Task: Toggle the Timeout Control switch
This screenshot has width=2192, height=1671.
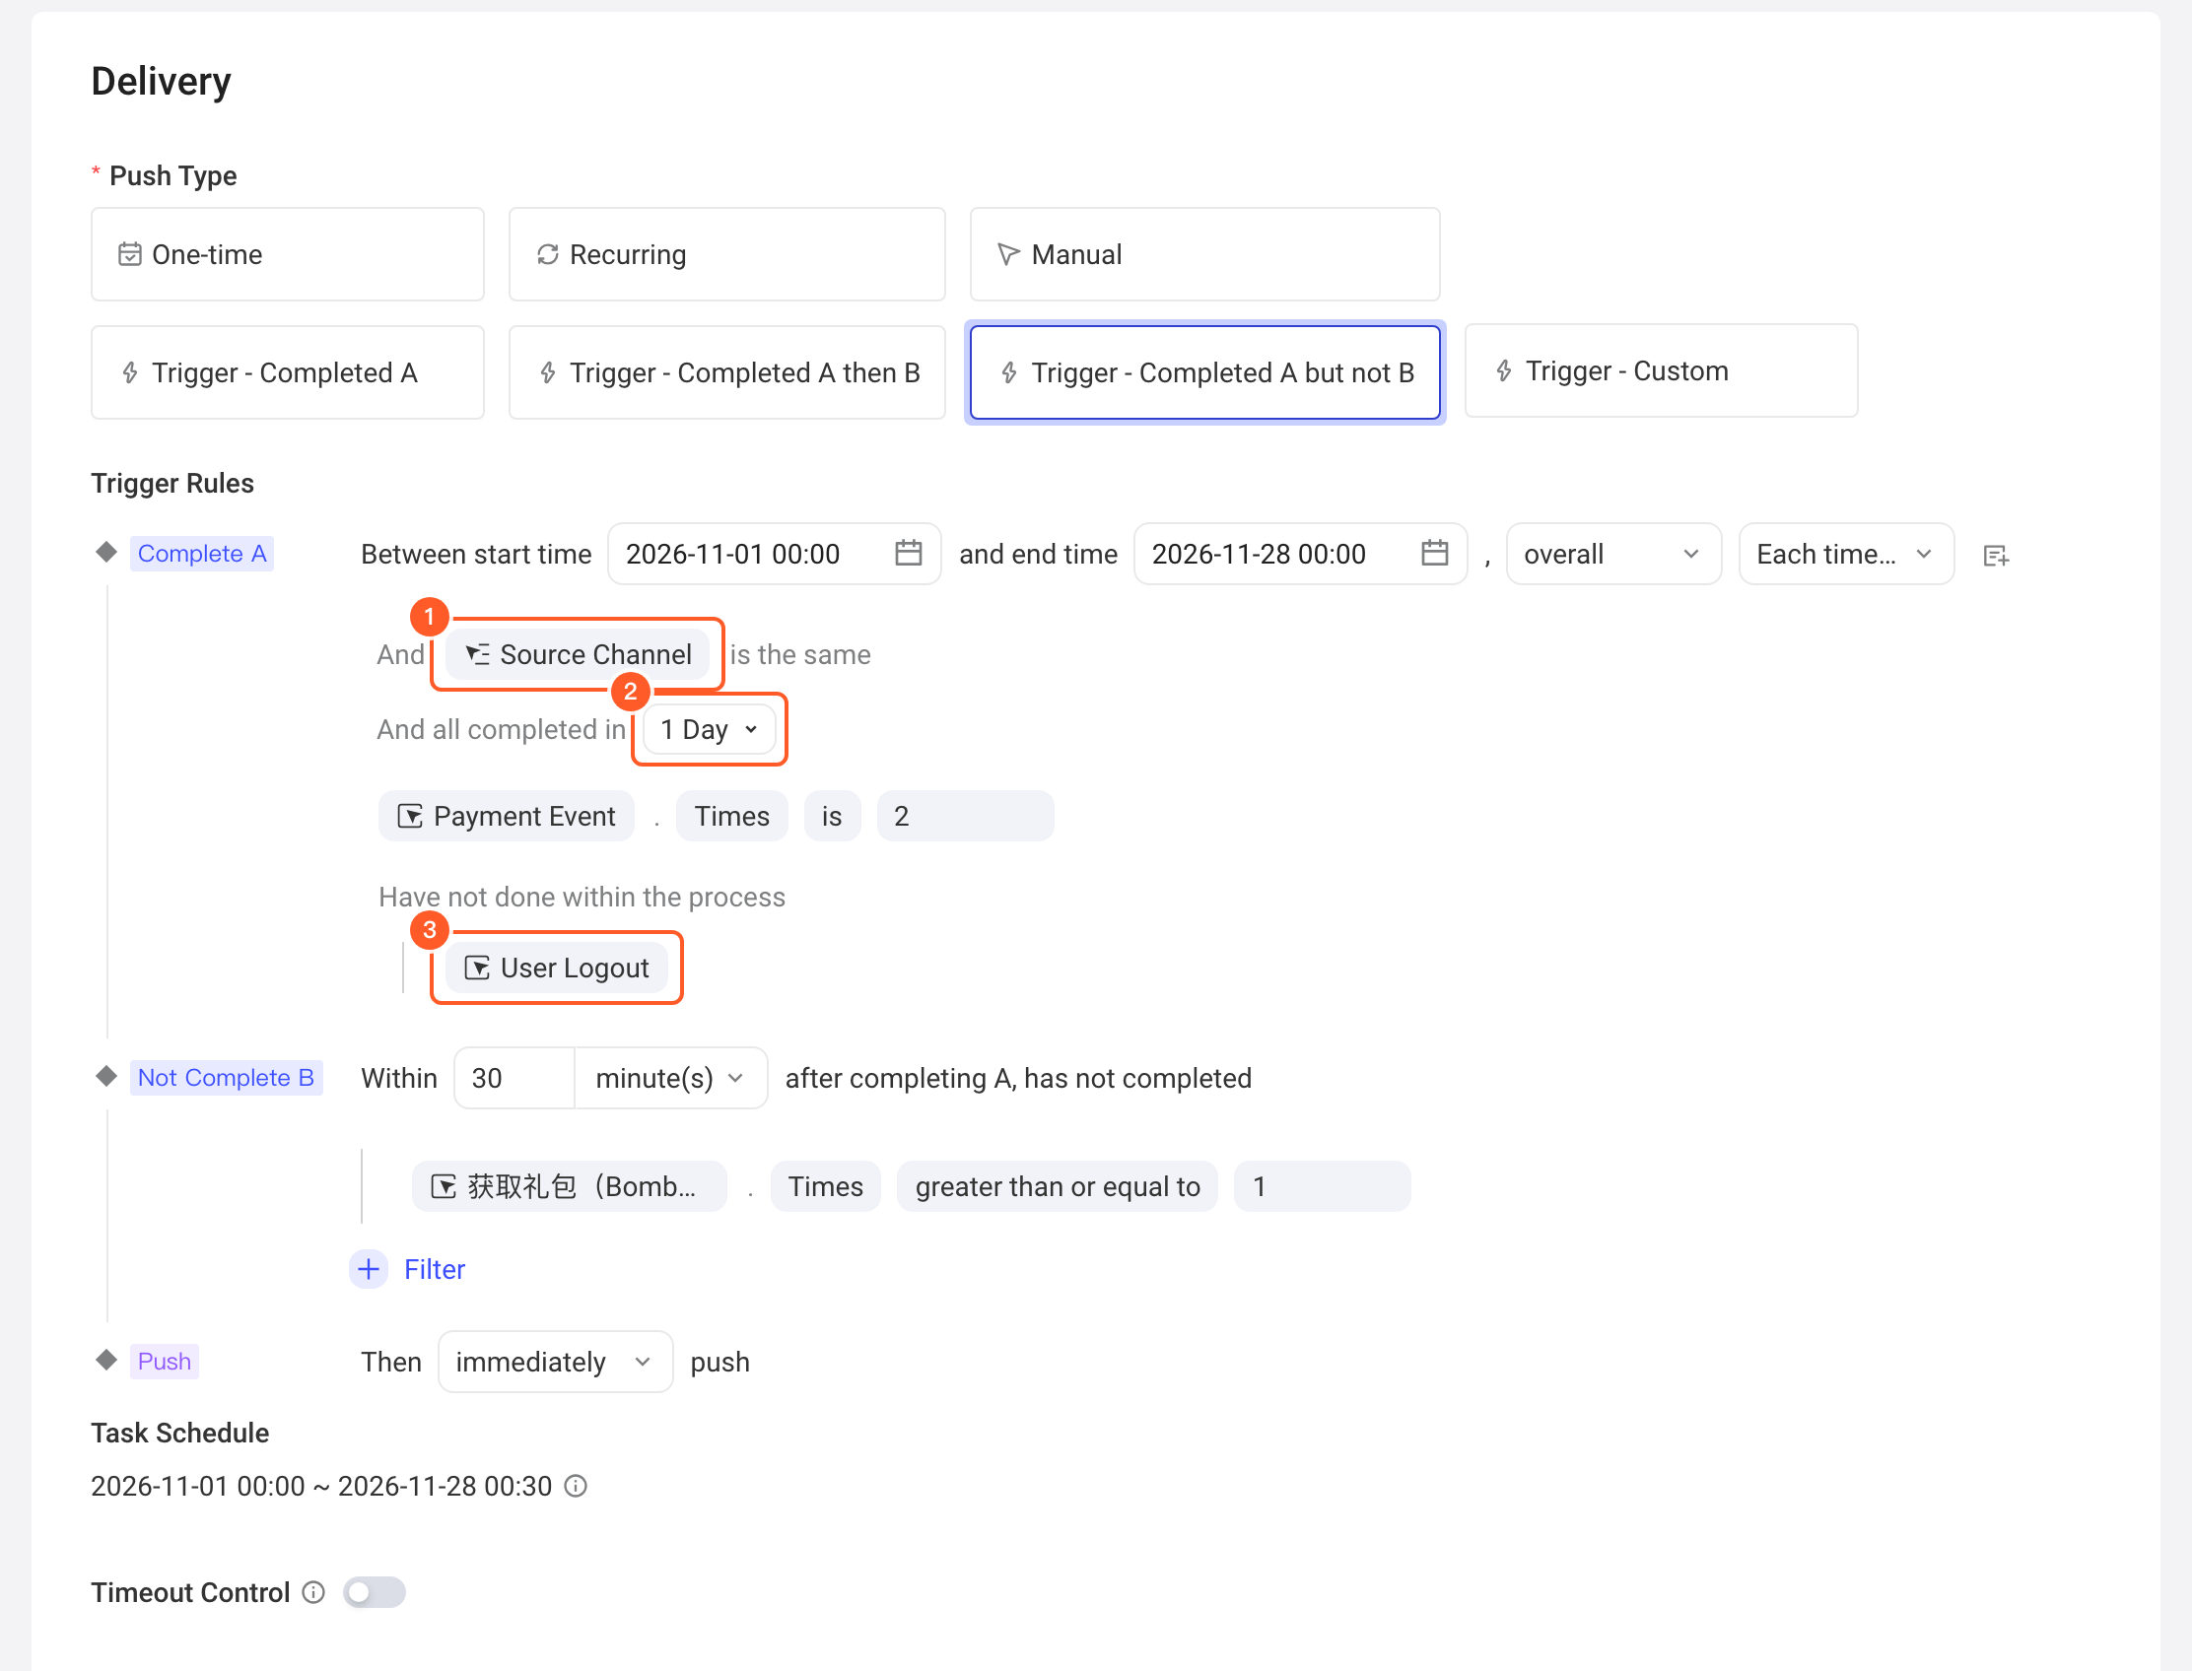Action: coord(375,1591)
